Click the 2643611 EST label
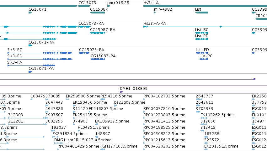 point(204,102)
